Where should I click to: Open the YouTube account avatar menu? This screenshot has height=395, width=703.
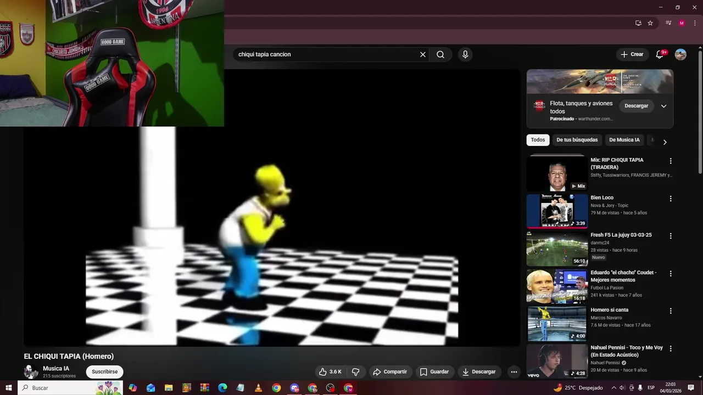tap(680, 54)
